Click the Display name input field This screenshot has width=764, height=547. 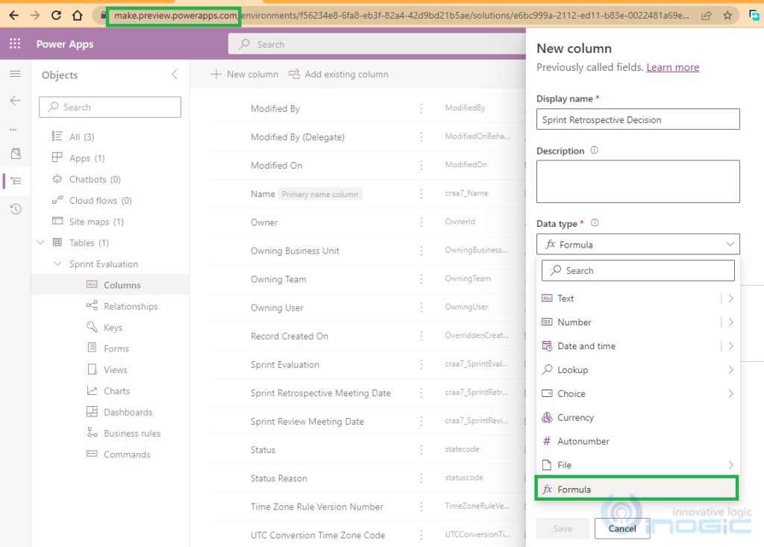click(x=638, y=119)
